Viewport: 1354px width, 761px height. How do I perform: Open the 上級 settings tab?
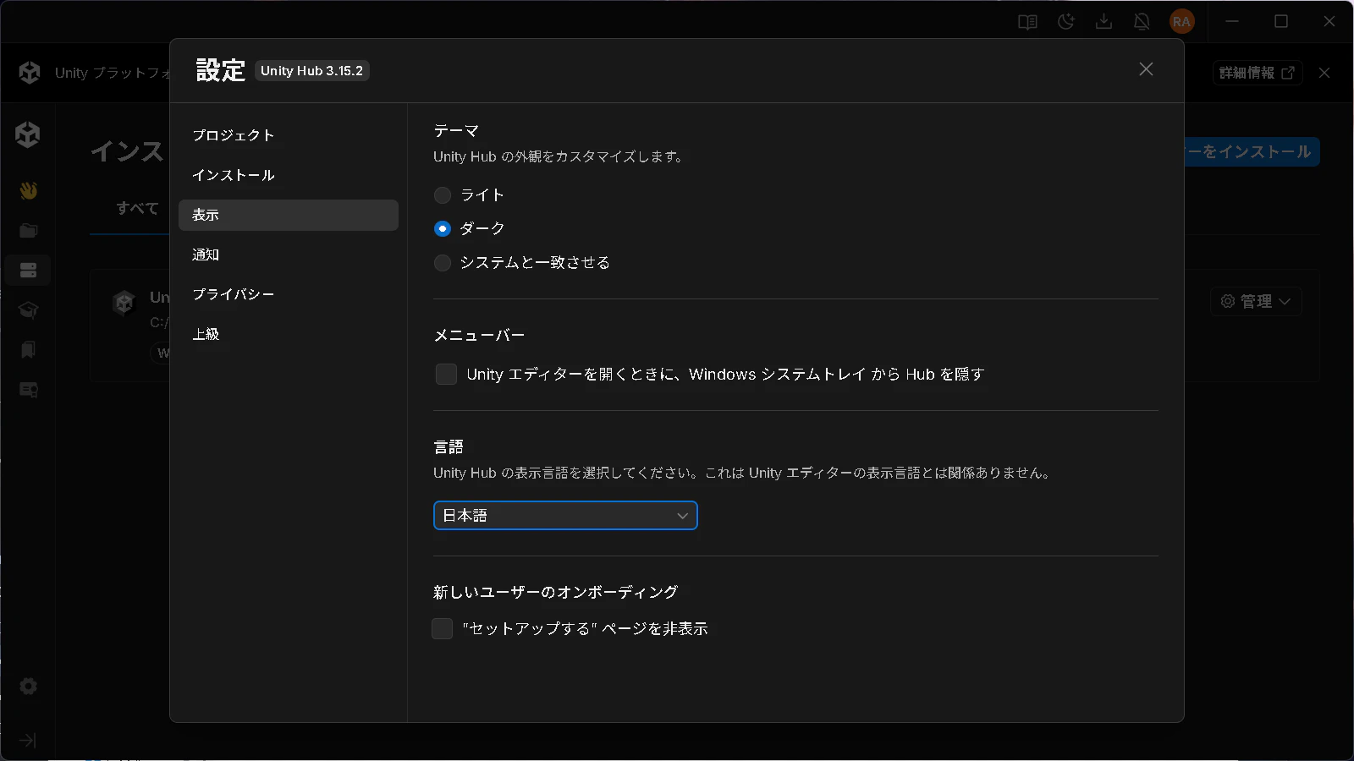289,334
